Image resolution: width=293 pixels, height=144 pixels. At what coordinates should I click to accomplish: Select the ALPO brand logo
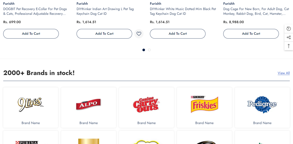coord(89,104)
